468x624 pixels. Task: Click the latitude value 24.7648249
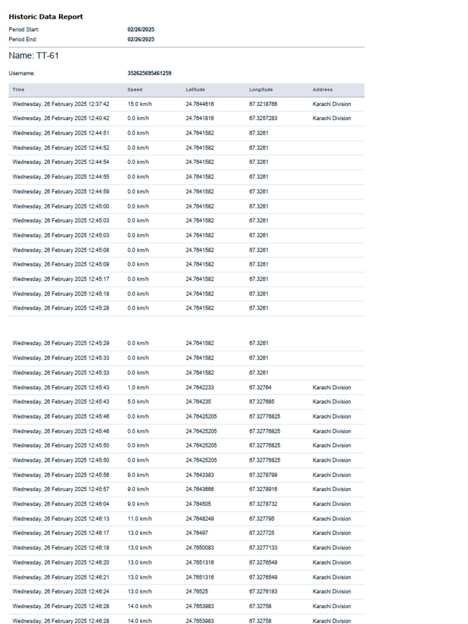coord(200,519)
